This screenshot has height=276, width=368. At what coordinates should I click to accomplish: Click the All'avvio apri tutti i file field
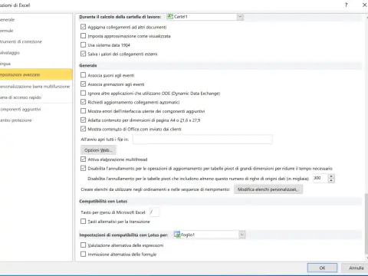(x=202, y=140)
